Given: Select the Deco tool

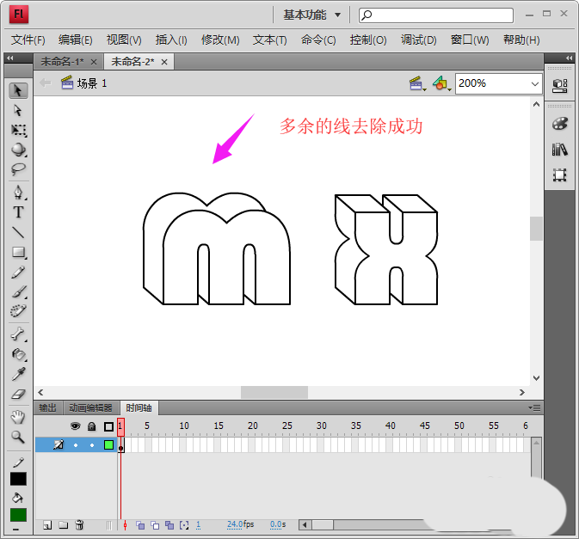Looking at the screenshot, I should tap(18, 311).
